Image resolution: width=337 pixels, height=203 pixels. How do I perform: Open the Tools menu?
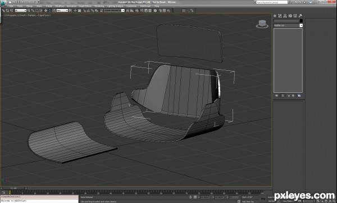point(20,6)
